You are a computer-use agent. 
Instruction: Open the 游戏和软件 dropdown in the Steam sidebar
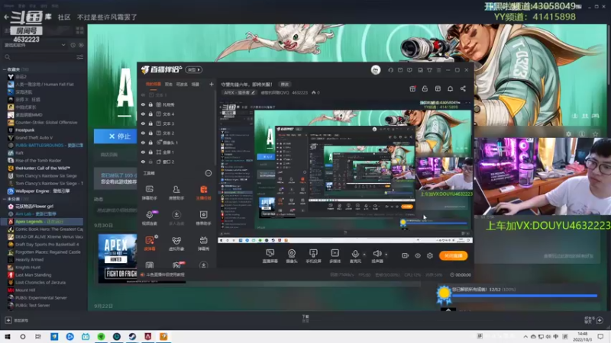(x=34, y=45)
